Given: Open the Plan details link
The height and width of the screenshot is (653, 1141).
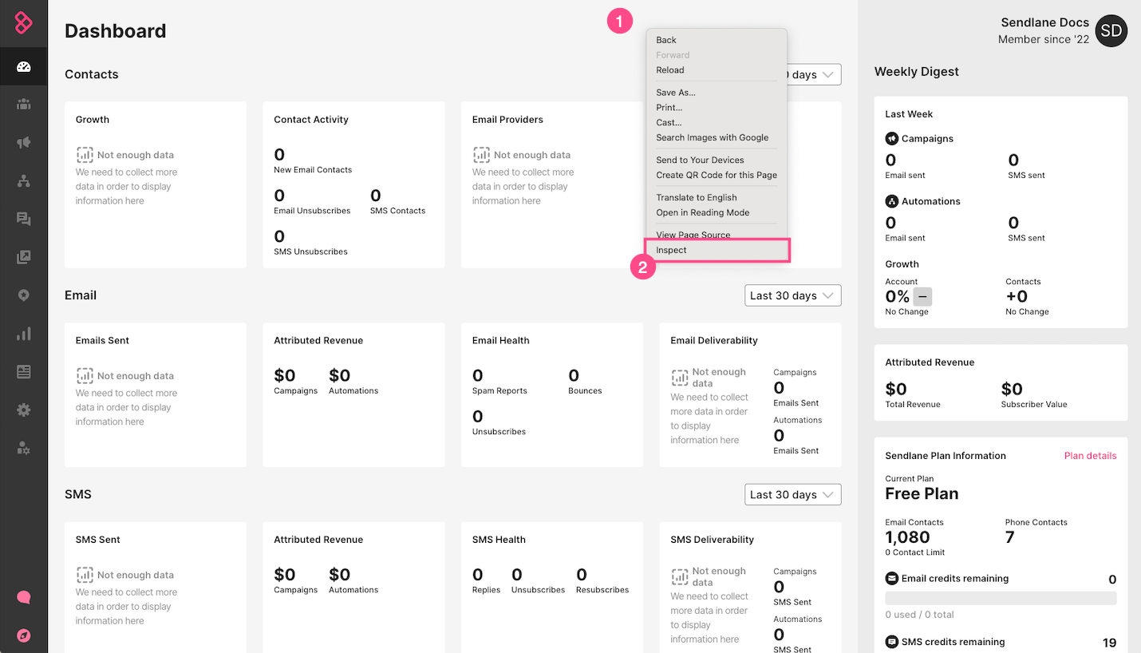Looking at the screenshot, I should click(1090, 456).
